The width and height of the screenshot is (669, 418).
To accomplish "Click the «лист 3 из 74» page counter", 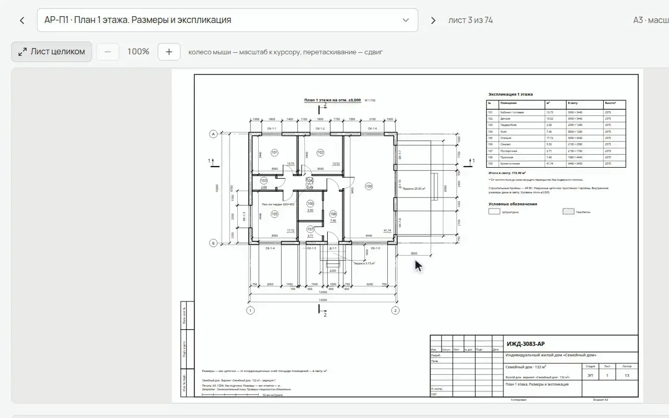I will [x=470, y=20].
